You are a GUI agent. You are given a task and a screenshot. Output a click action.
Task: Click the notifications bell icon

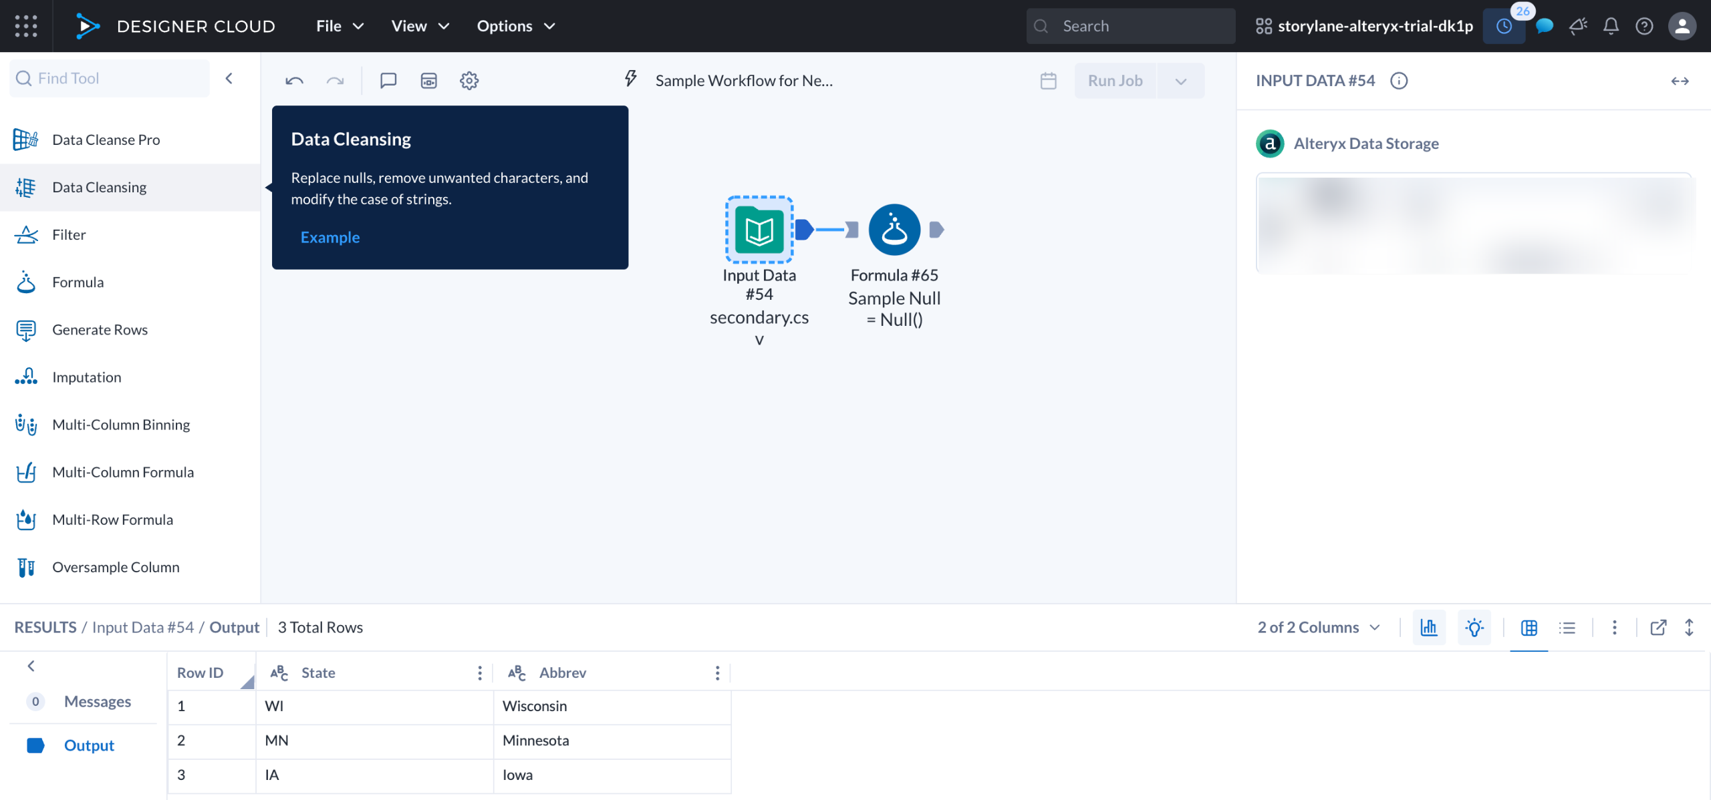pyautogui.click(x=1611, y=26)
